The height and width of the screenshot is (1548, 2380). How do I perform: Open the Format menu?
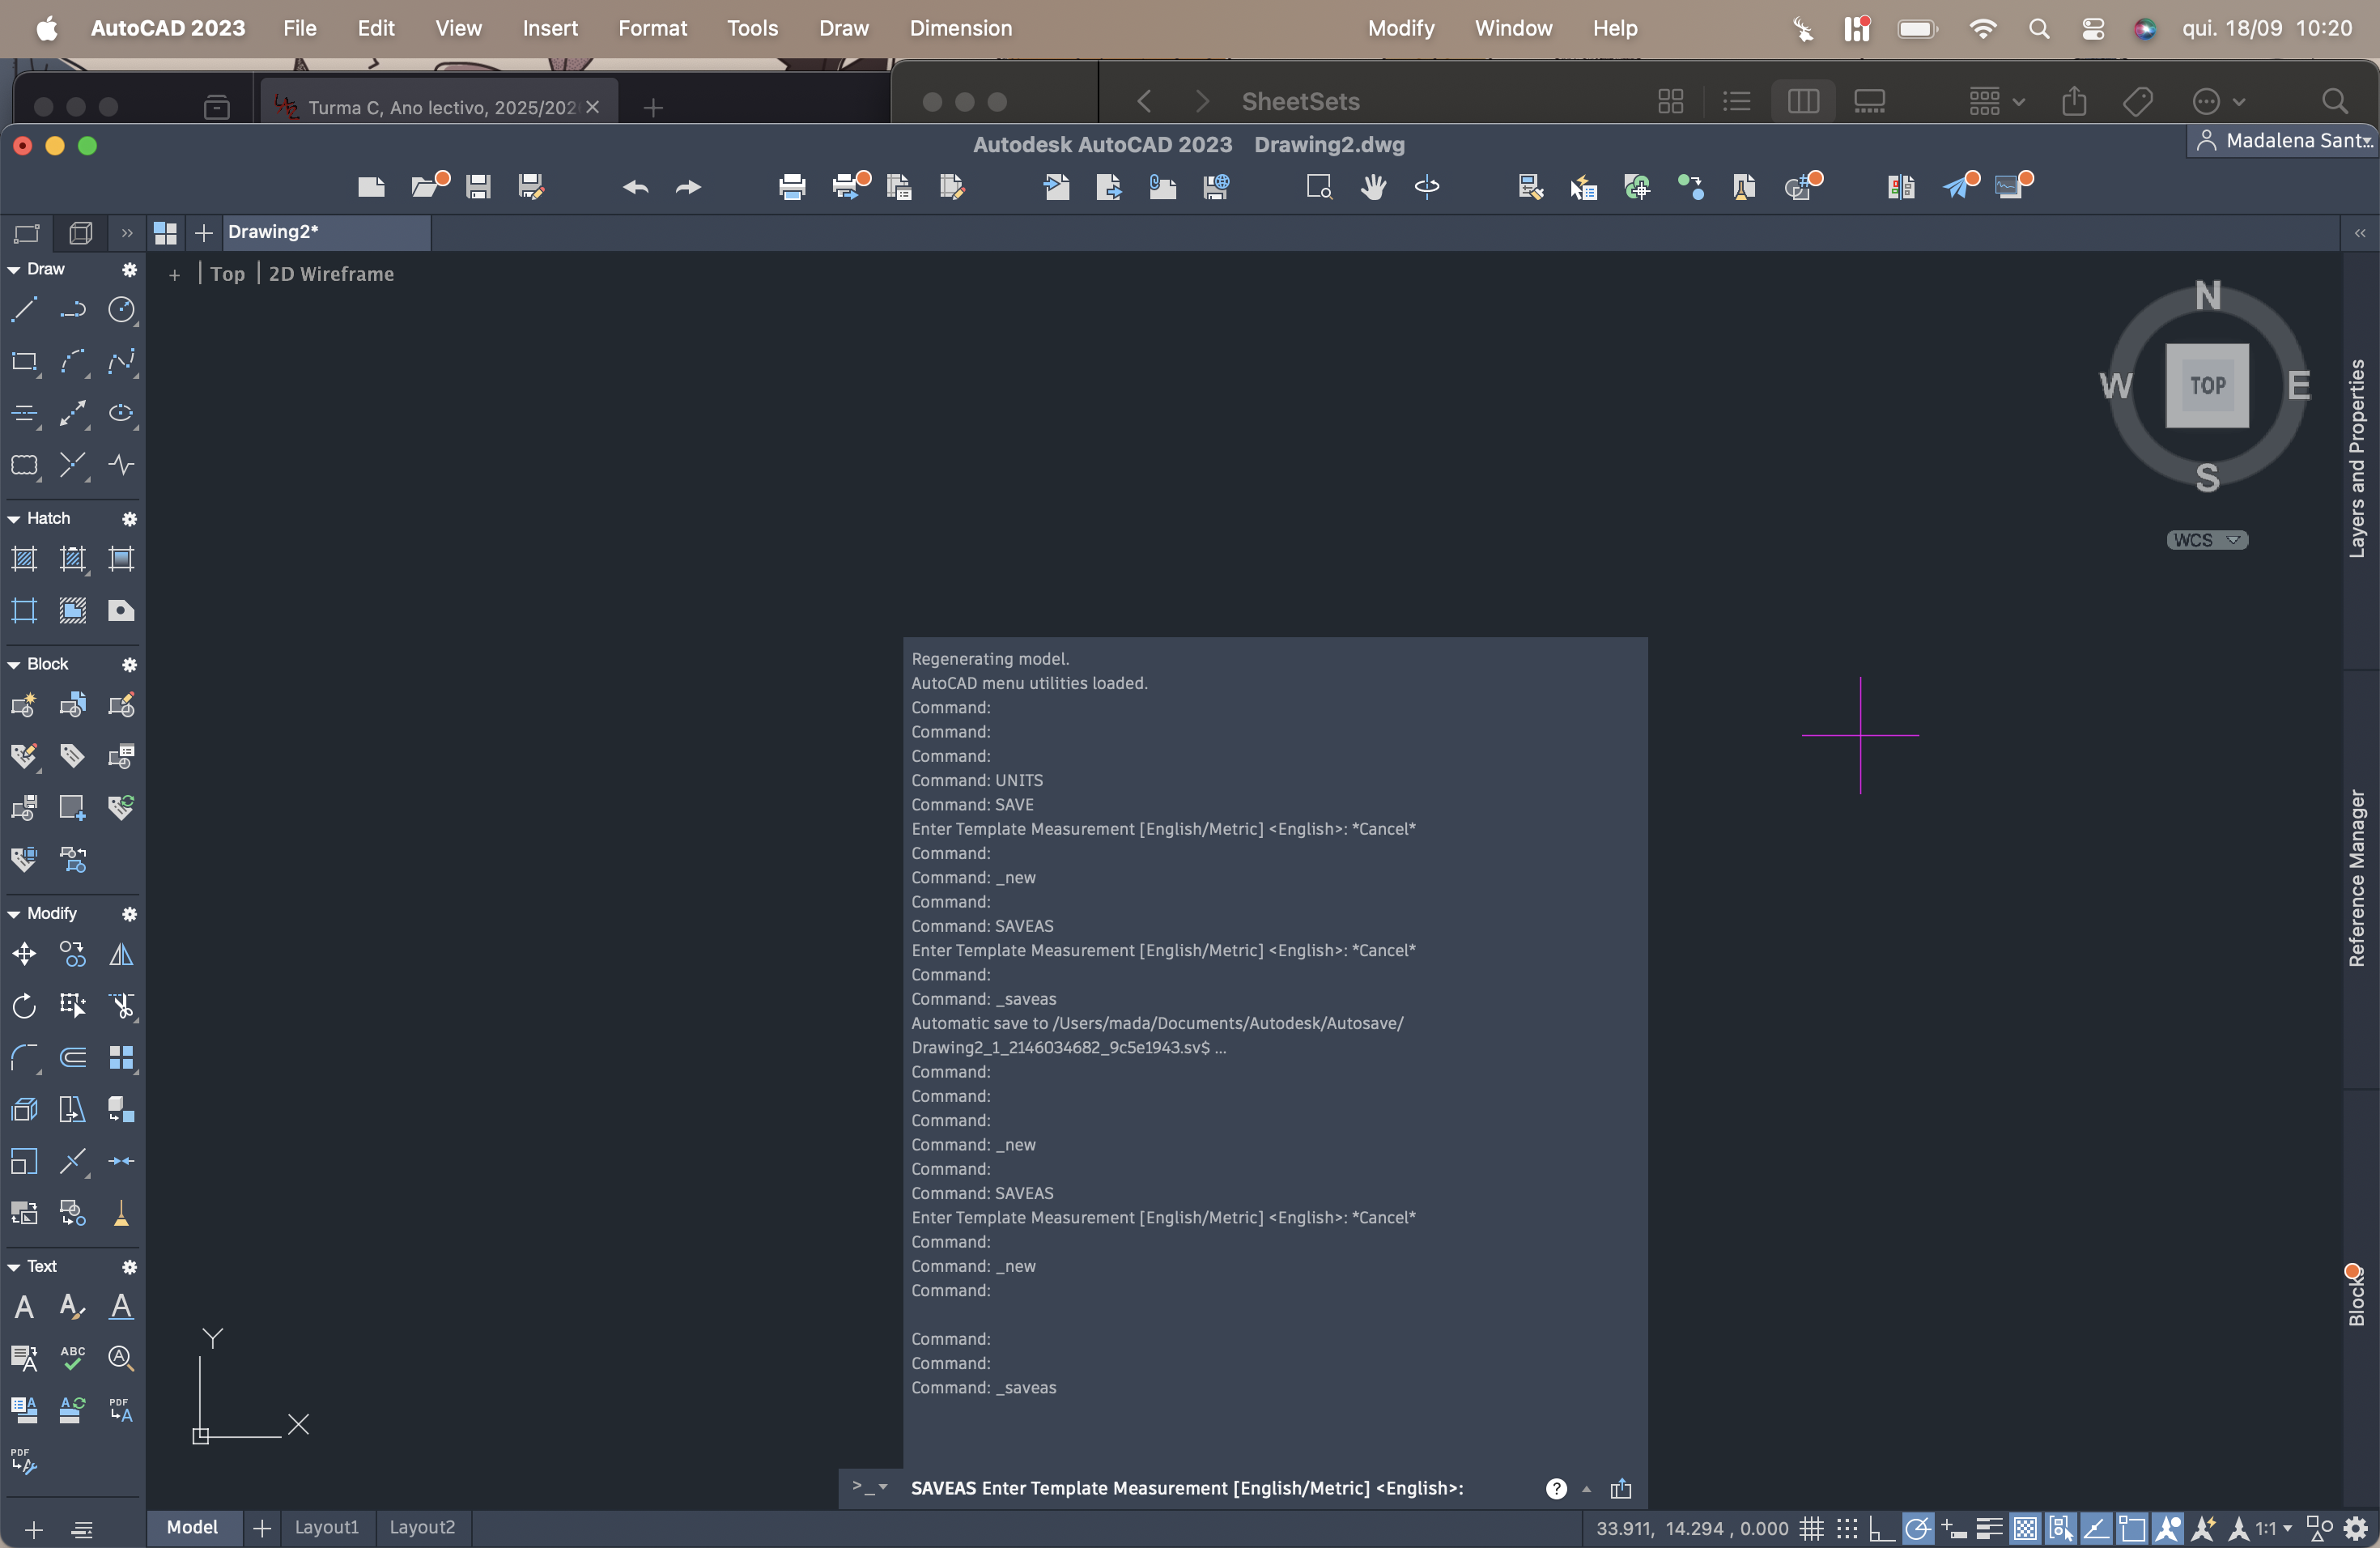652,28
